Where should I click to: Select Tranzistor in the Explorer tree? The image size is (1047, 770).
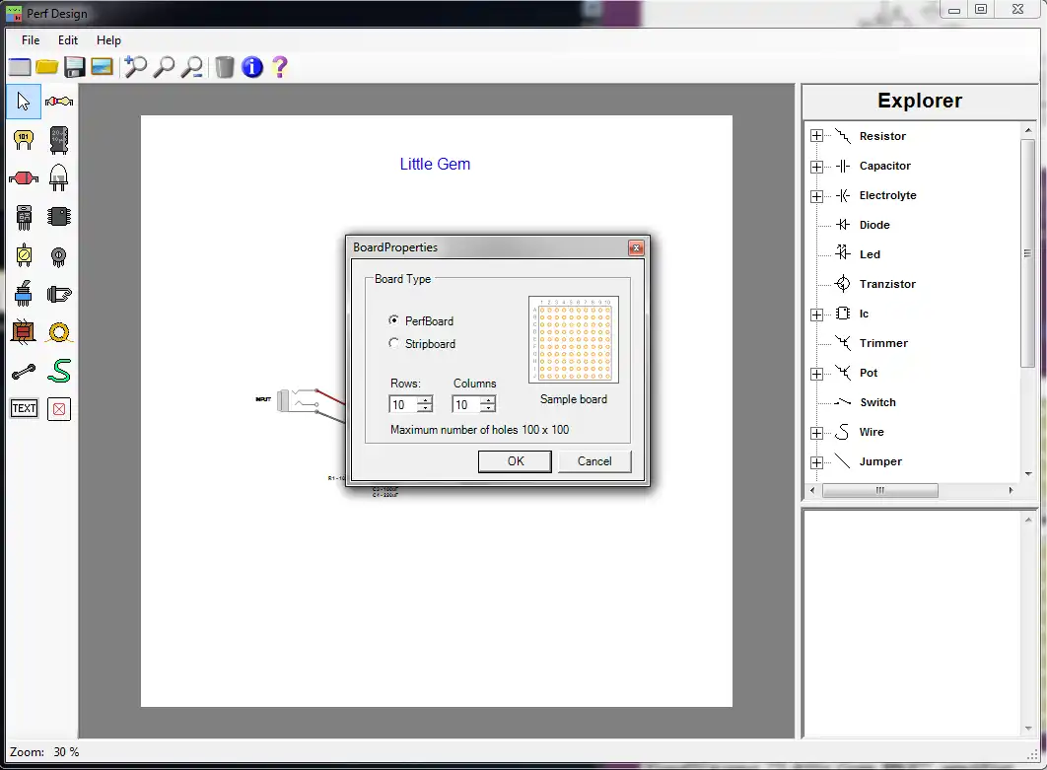pos(887,284)
